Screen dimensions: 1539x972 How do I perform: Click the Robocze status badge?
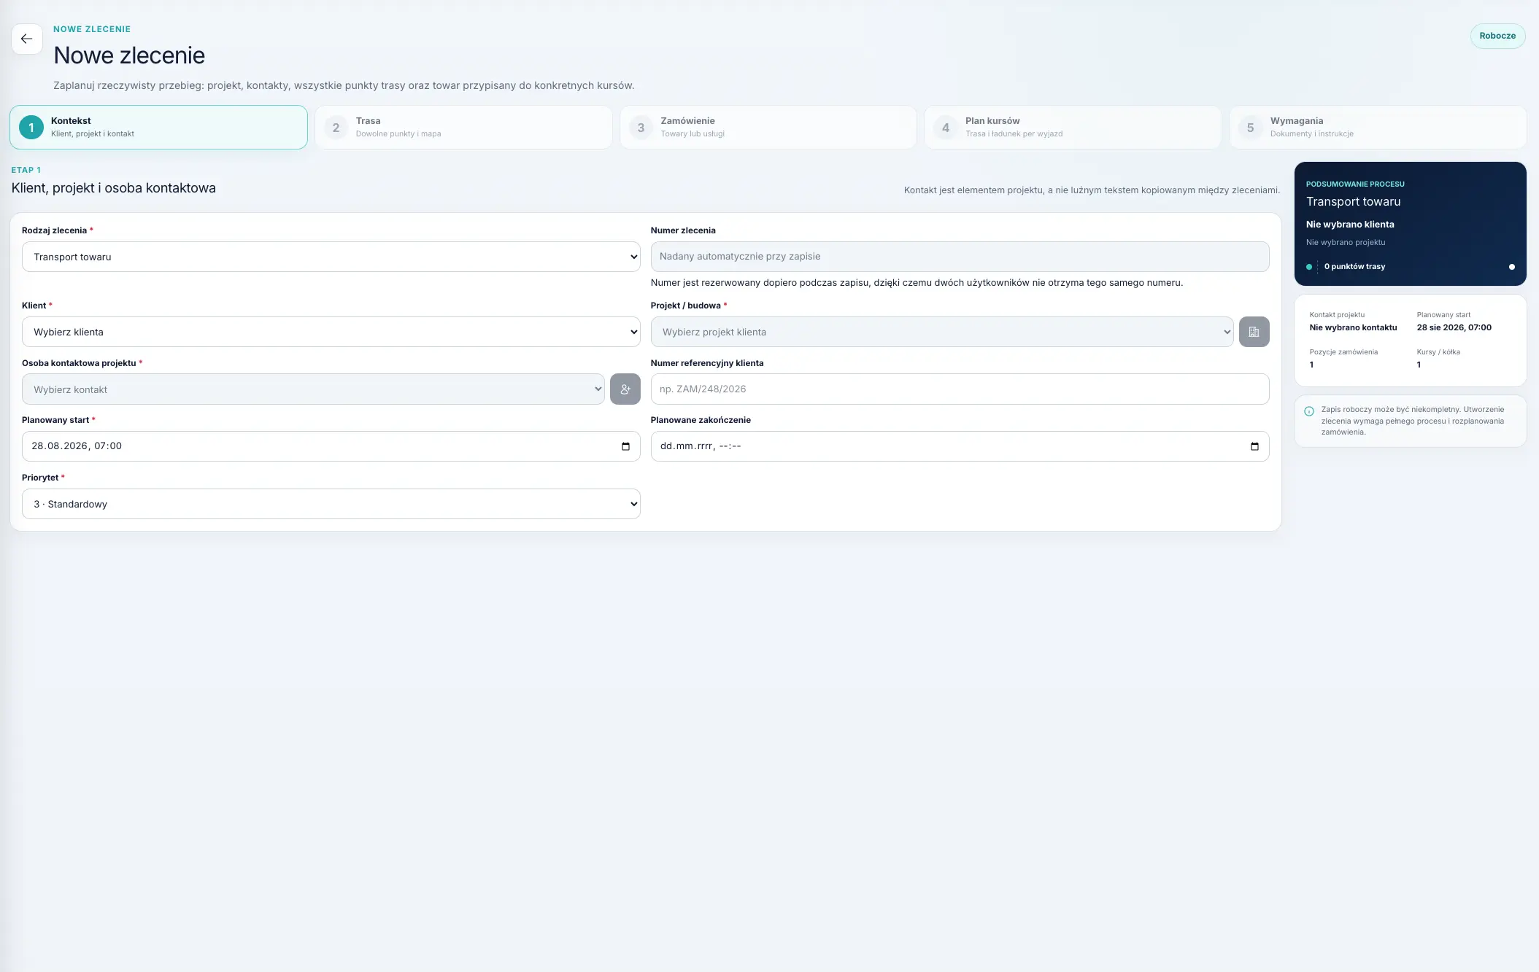[x=1497, y=36]
